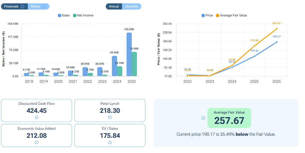Toggle Price series in legend
305x153 pixels.
pyautogui.click(x=207, y=15)
